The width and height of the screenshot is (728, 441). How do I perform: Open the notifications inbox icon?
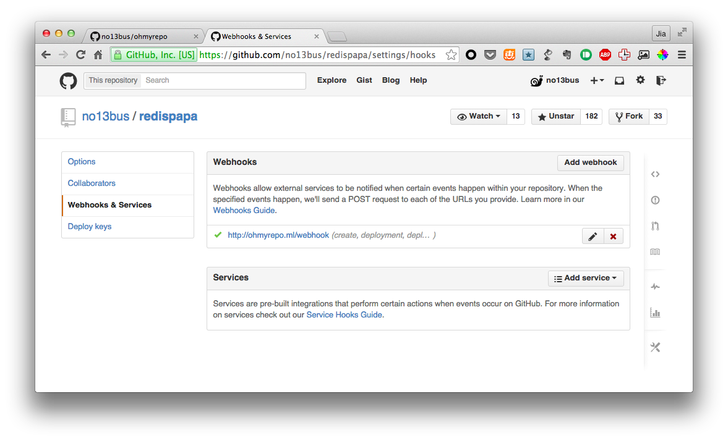[x=619, y=81]
